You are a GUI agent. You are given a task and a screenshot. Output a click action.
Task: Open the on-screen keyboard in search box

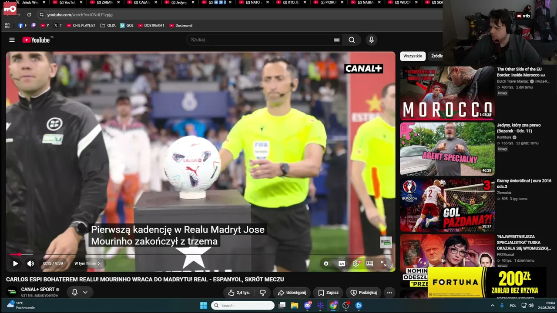[336, 40]
